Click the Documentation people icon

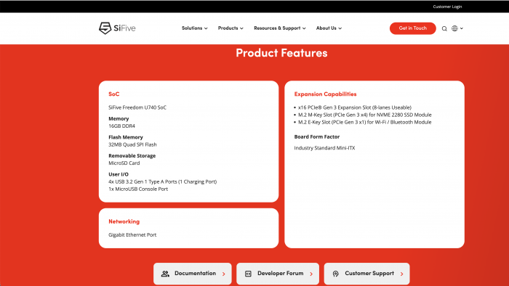tap(165, 274)
